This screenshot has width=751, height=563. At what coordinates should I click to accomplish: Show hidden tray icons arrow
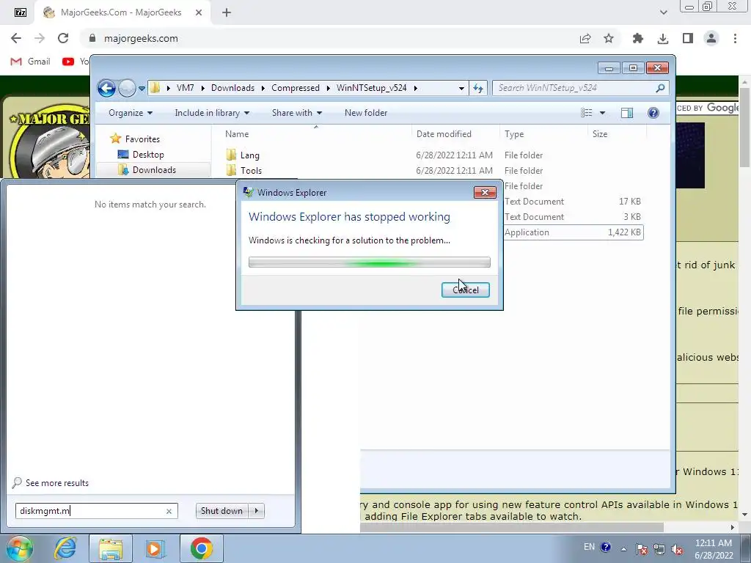pos(623,549)
